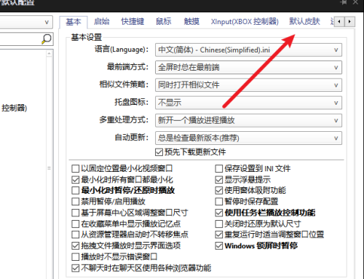The width and height of the screenshot is (364, 279).
Task: Expand the 多重处理方式 dropdown
Action: (x=248, y=120)
